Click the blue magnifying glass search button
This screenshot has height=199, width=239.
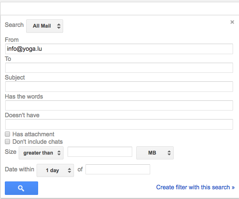pos(21,188)
